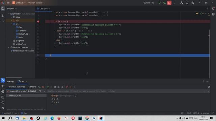Viewport: 216px width, 121px height.
Task: View breakpoints icon in debug toolbar
Action: (x=67, y=87)
